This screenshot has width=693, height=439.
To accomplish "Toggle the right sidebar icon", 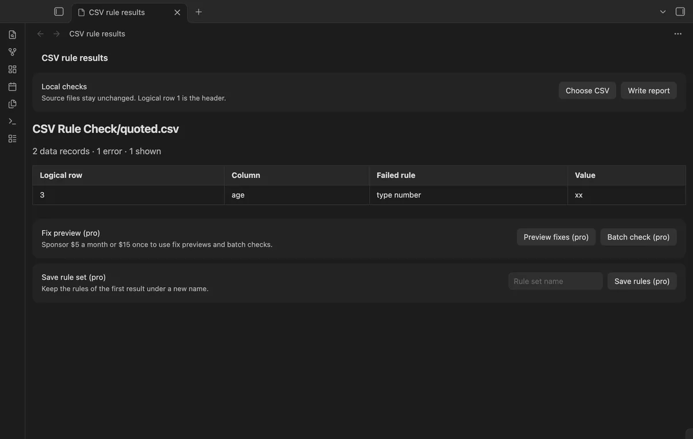I will 680,12.
